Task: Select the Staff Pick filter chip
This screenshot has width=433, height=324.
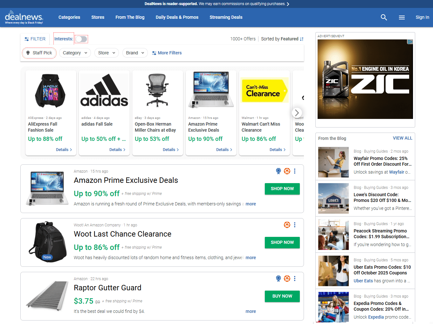Action: click(x=39, y=53)
